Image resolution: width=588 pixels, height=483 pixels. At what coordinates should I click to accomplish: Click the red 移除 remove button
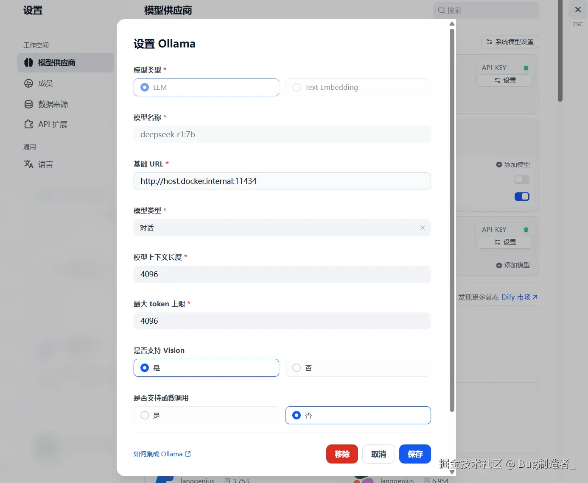[x=342, y=454]
